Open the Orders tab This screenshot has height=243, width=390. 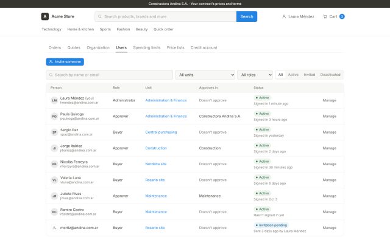[x=55, y=47]
